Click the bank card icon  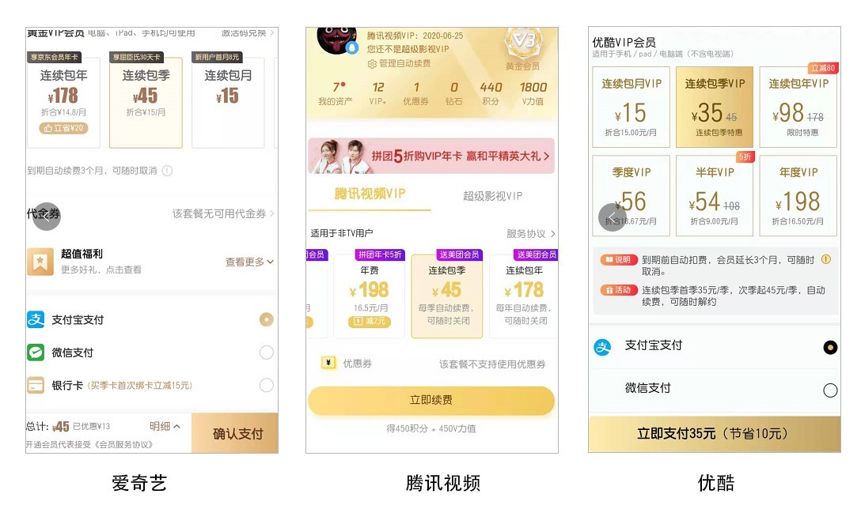tap(36, 386)
